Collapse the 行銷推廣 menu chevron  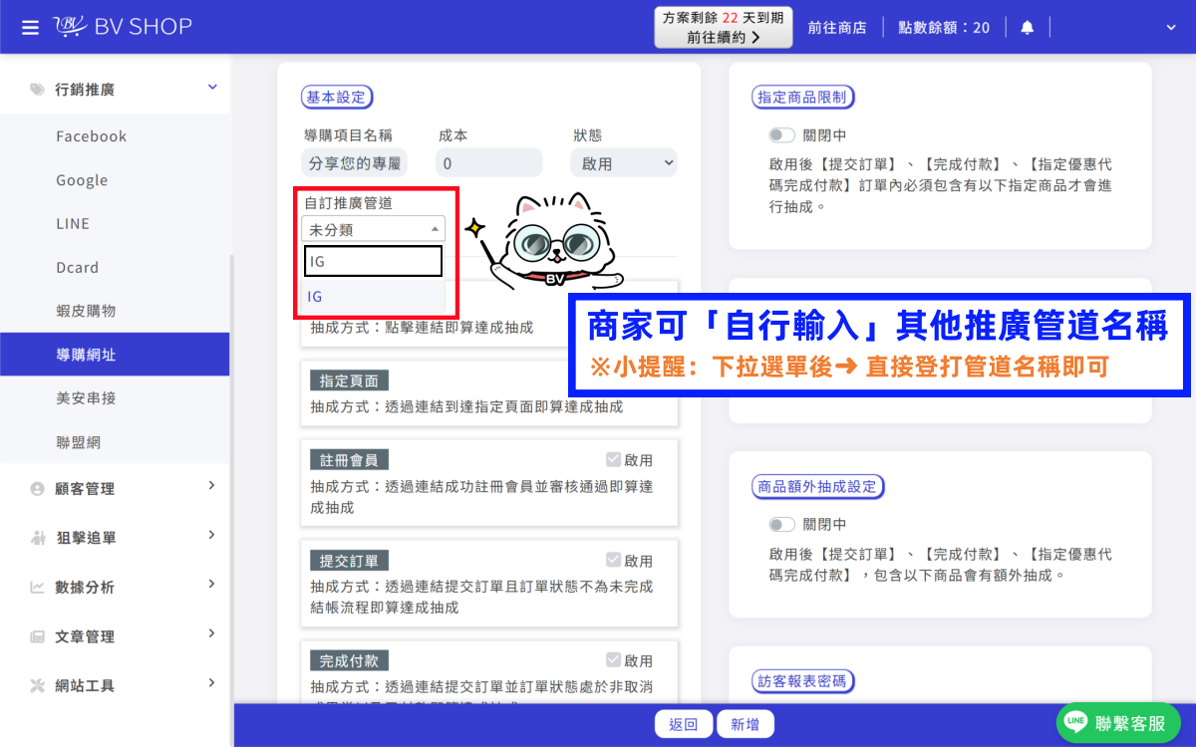pos(212,88)
